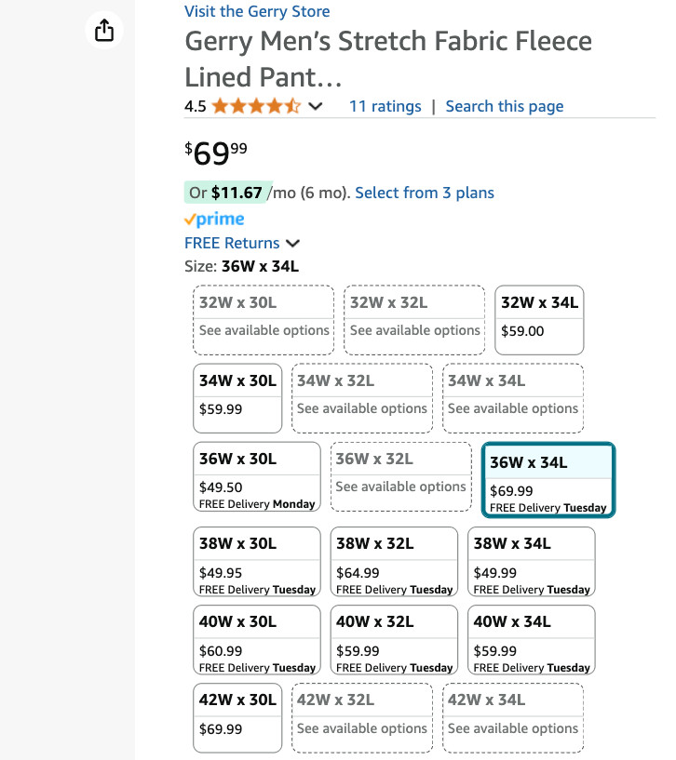Click Search this page link
The height and width of the screenshot is (760, 676).
tap(505, 106)
